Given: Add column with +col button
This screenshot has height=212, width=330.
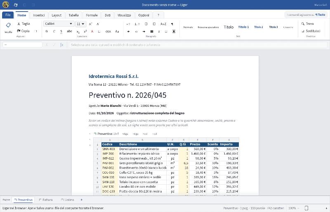Looking at the screenshot, I should (x=145, y=134).
